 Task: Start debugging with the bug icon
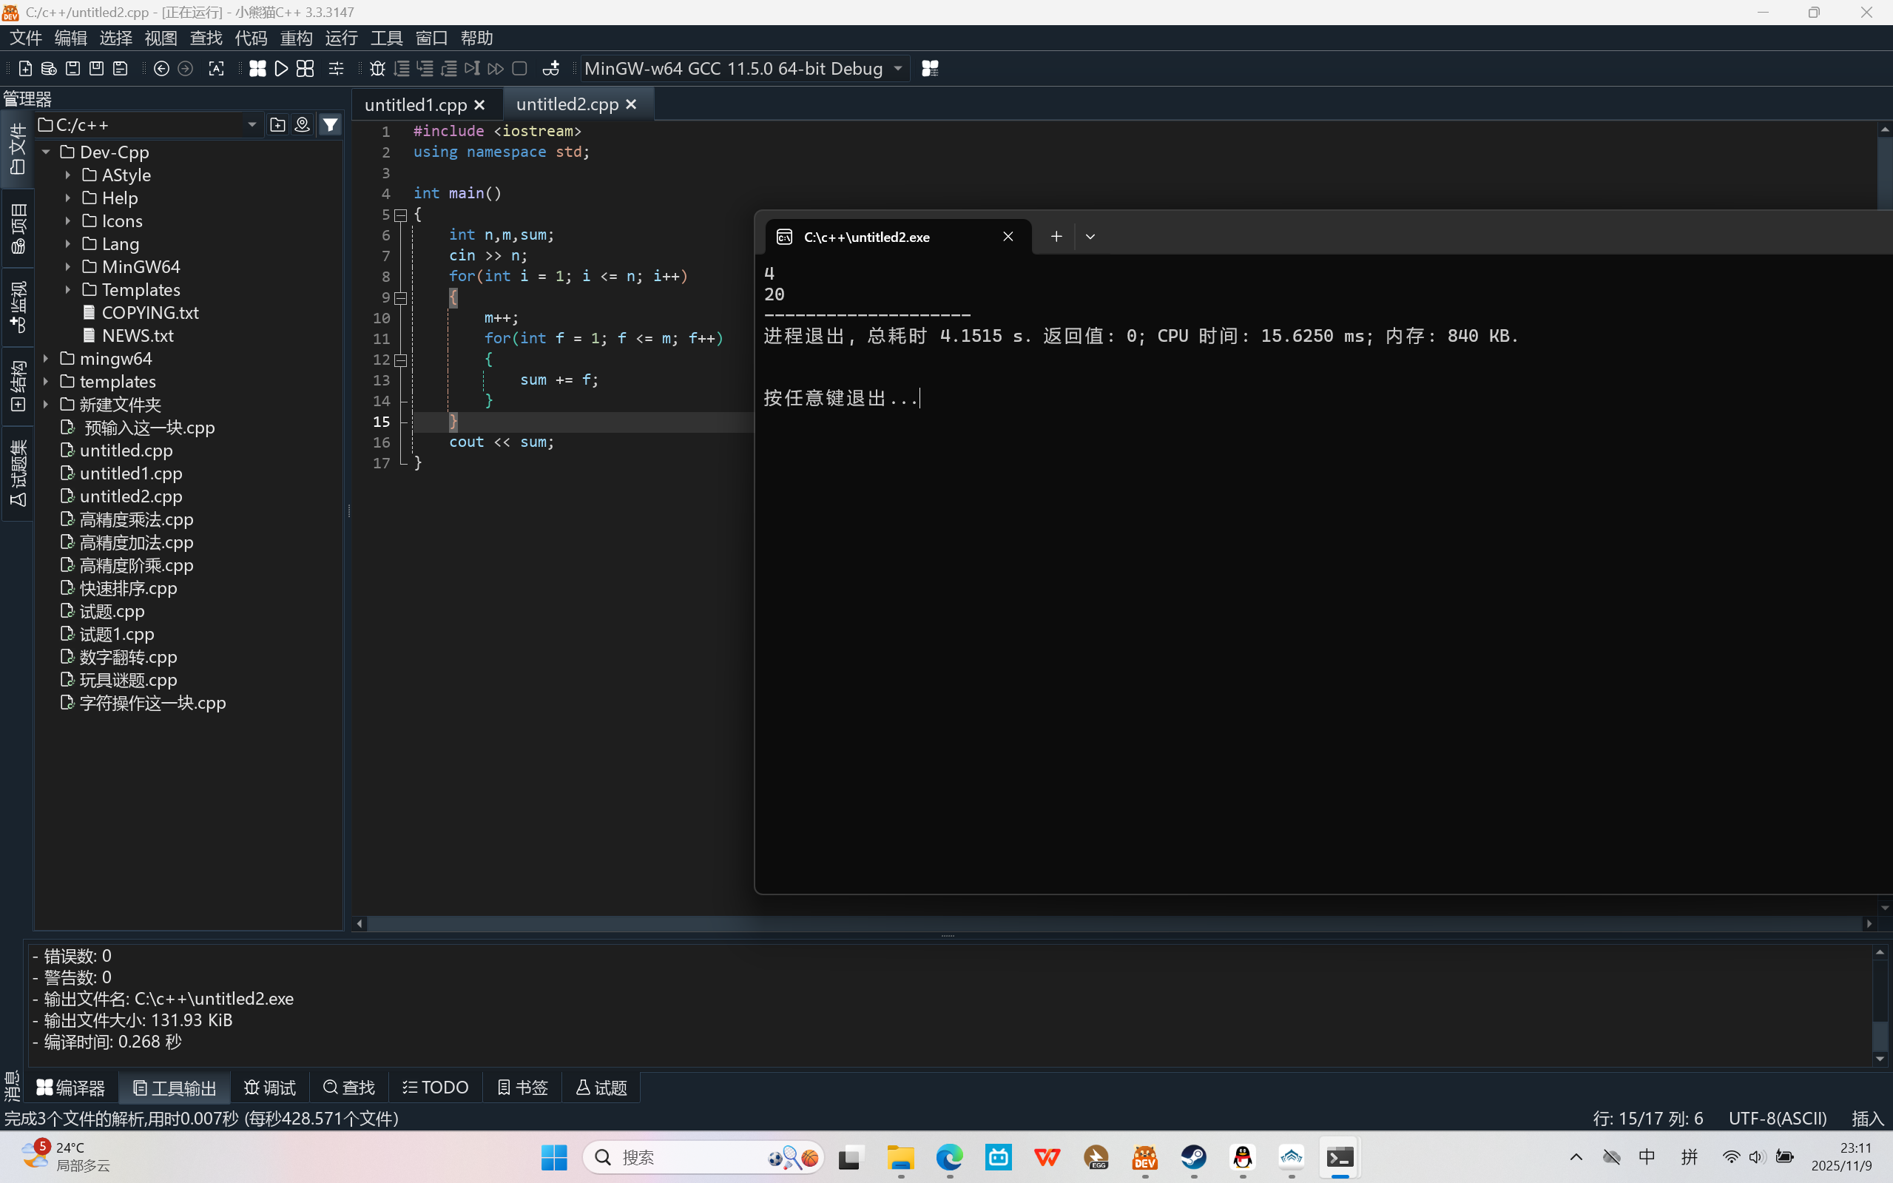click(377, 69)
